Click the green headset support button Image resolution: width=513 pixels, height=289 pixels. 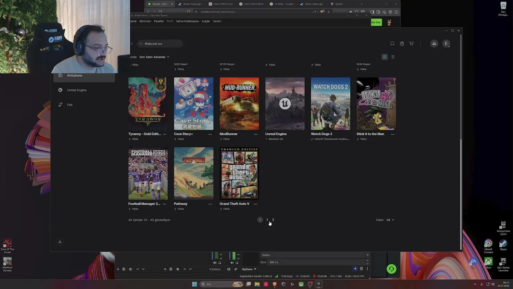pos(392,269)
